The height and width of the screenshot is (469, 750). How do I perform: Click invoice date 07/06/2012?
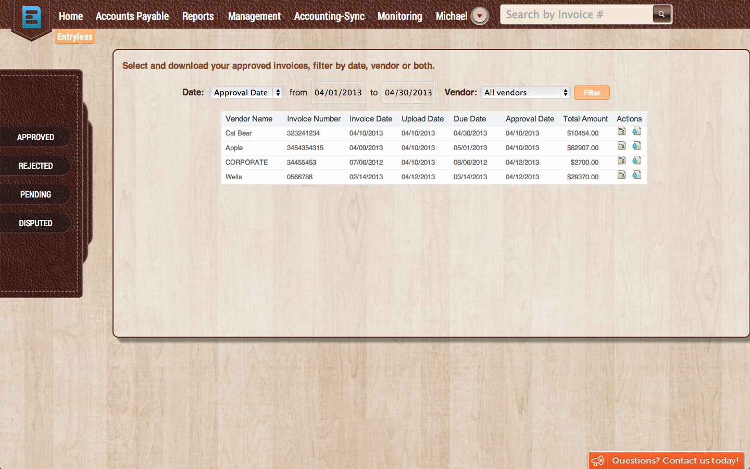(x=366, y=162)
